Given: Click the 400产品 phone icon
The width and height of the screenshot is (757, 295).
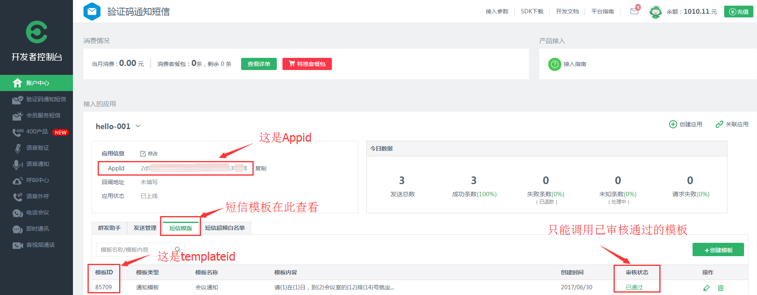Looking at the screenshot, I should [x=18, y=132].
